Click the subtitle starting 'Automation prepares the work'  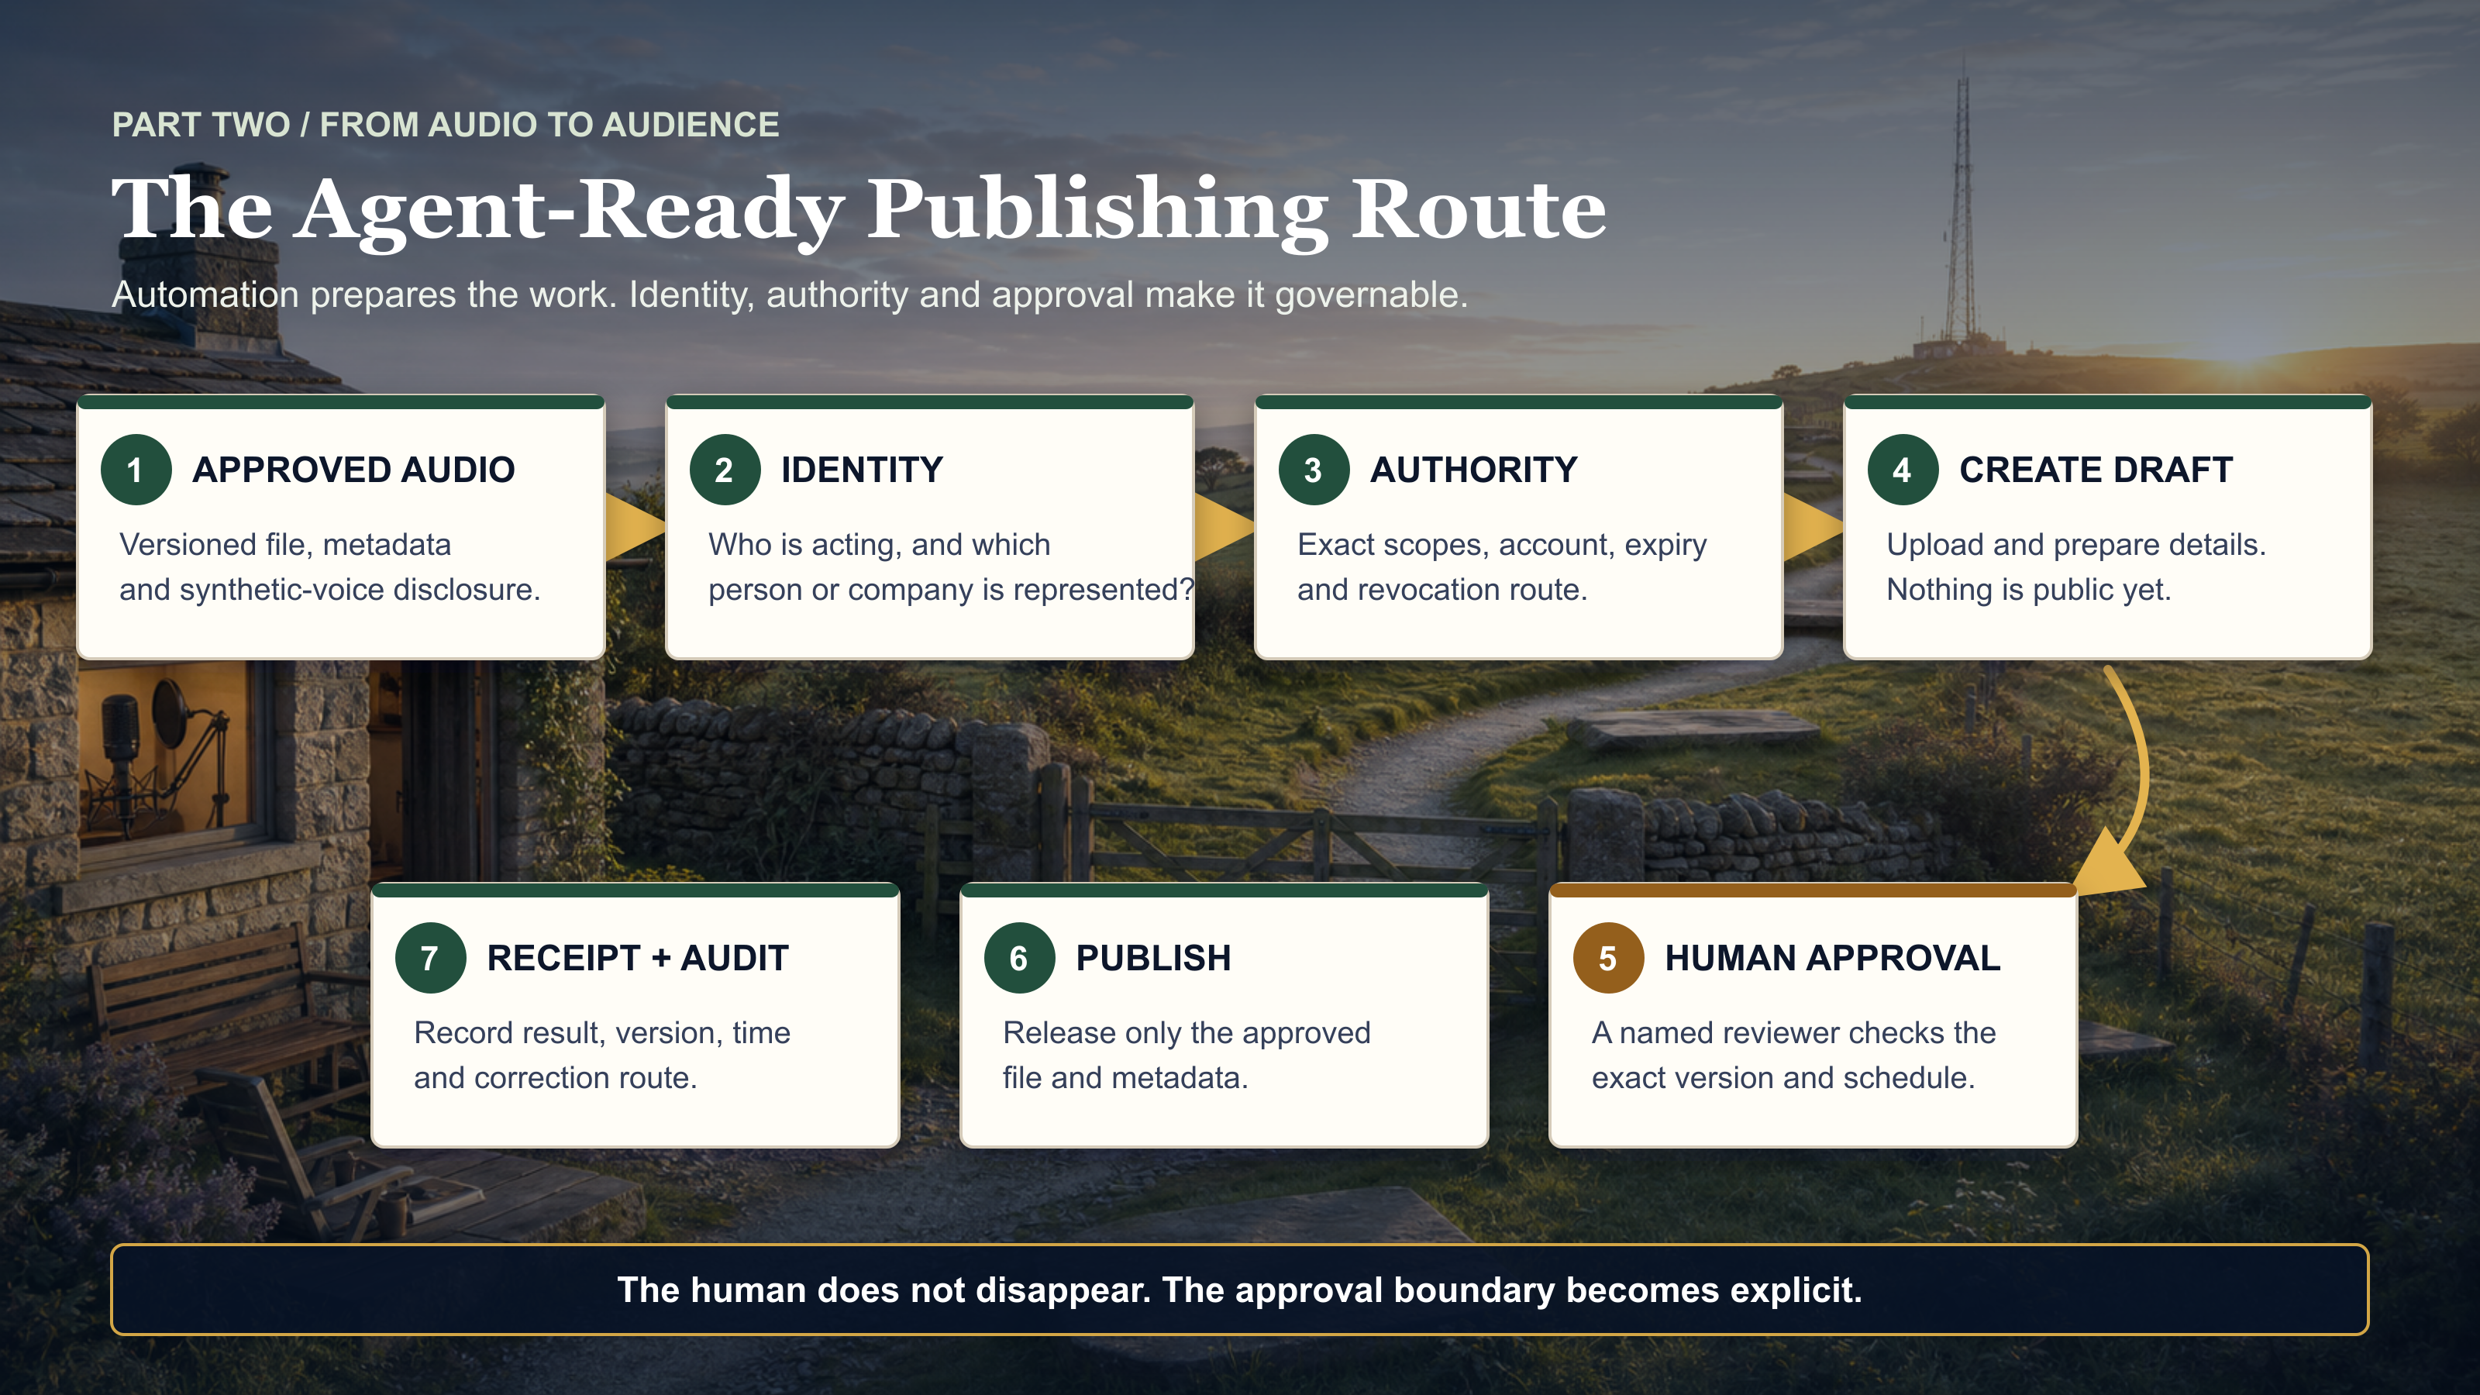coord(790,294)
